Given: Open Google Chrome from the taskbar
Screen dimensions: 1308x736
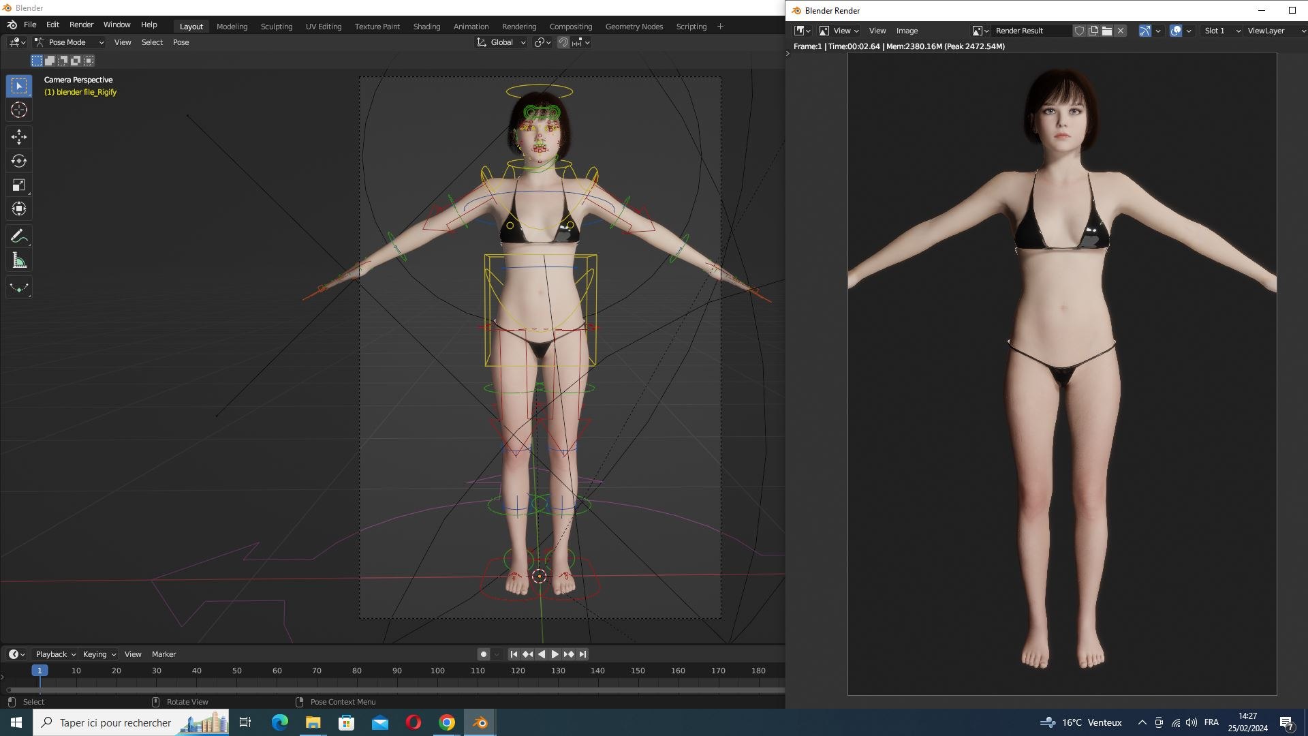Looking at the screenshot, I should [x=447, y=722].
